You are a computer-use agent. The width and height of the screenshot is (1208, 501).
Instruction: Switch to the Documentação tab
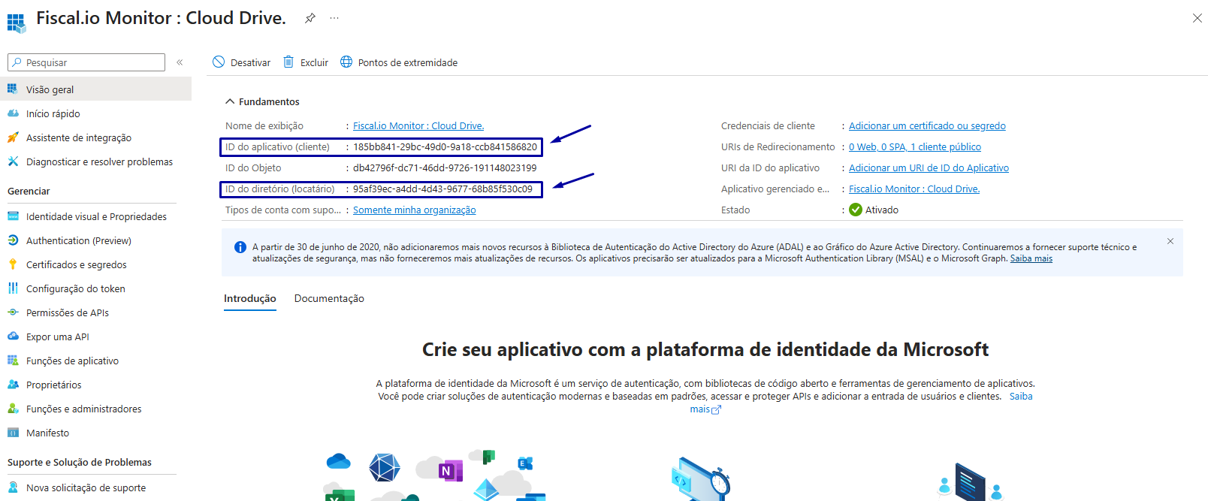pos(329,299)
